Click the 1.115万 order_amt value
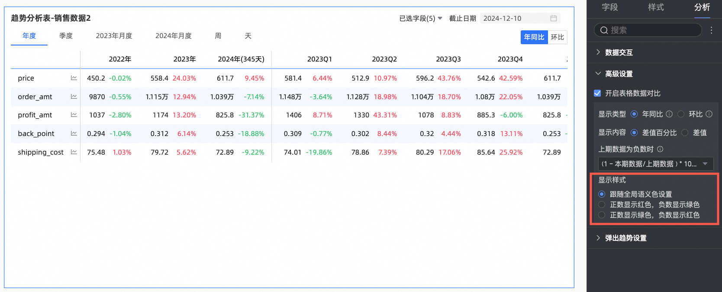Screen dimensions: 722x292 [157, 97]
